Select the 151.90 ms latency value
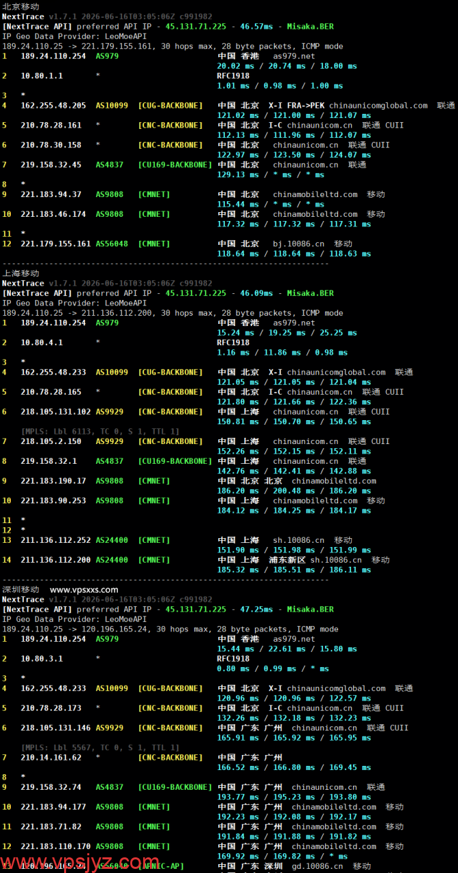This screenshot has height=873, width=458. pos(238,550)
